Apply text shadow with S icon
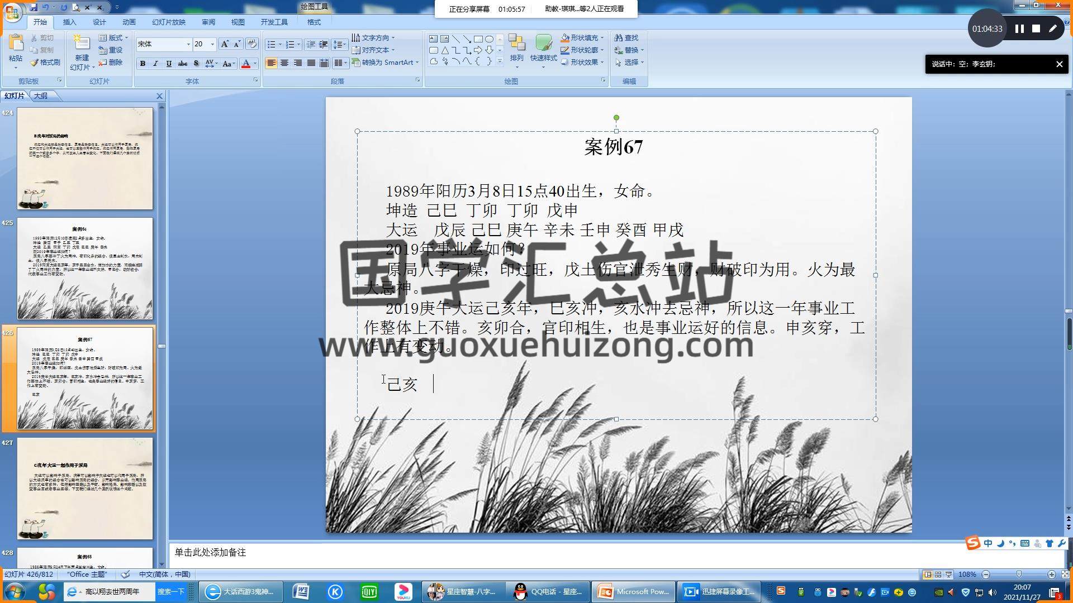This screenshot has width=1073, height=603. pos(196,64)
